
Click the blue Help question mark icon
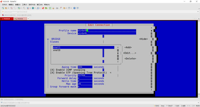pyautogui.click(x=74, y=8)
